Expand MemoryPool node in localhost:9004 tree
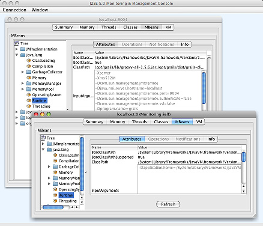The width and height of the screenshot is (263, 226). [23, 89]
